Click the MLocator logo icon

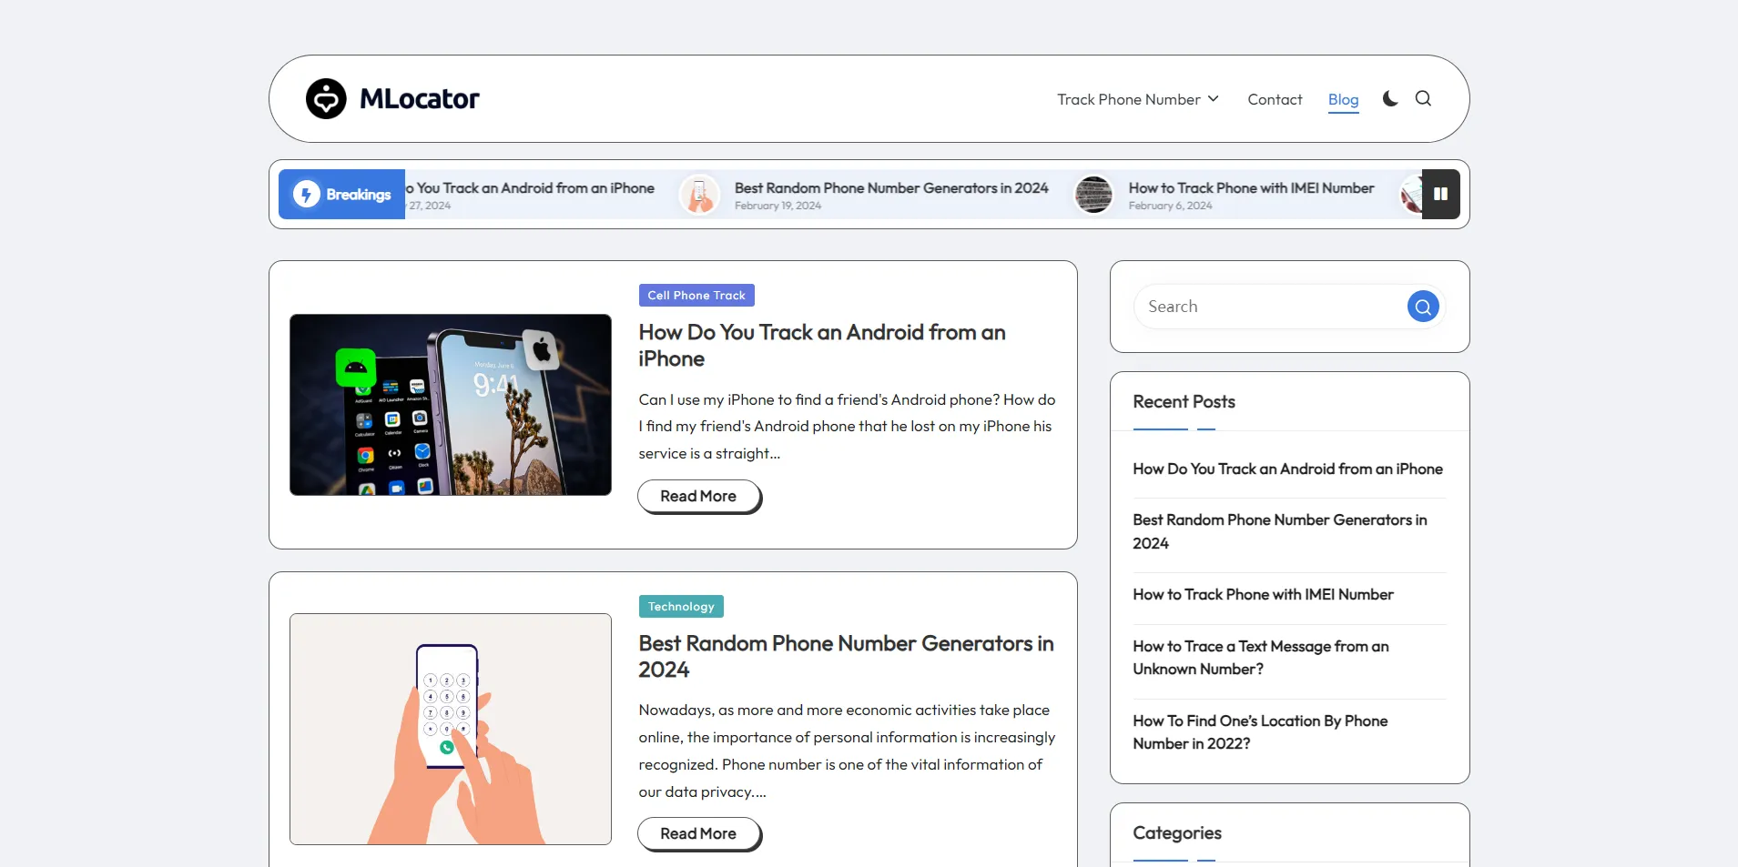coord(325,98)
